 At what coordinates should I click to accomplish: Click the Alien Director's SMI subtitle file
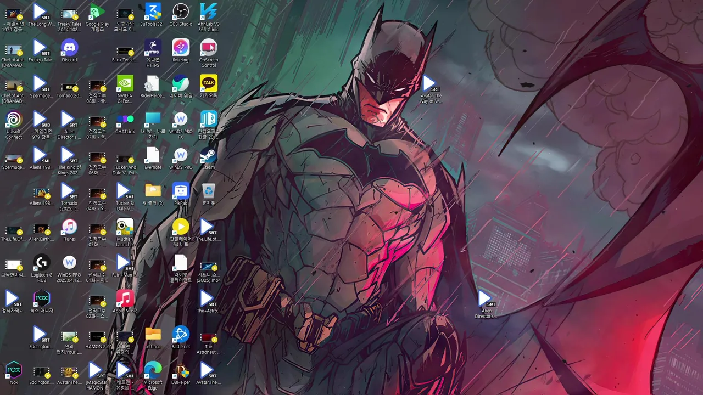point(487,304)
